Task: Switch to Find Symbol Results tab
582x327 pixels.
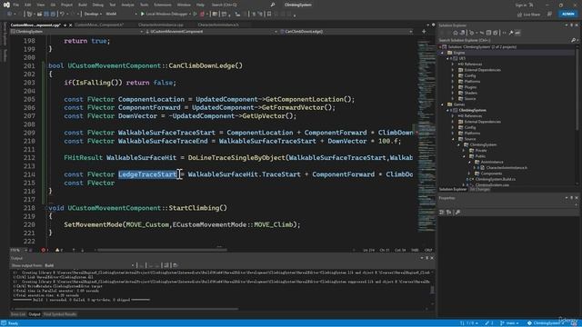Action: (60, 314)
